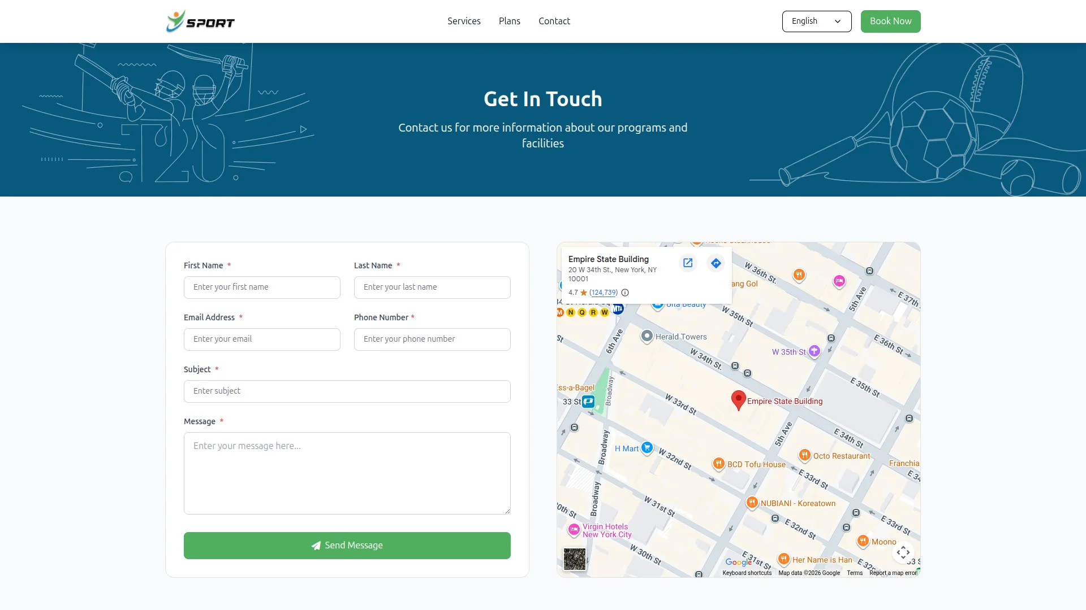Toggle fullscreen map view icon
Image resolution: width=1086 pixels, height=610 pixels.
903,552
